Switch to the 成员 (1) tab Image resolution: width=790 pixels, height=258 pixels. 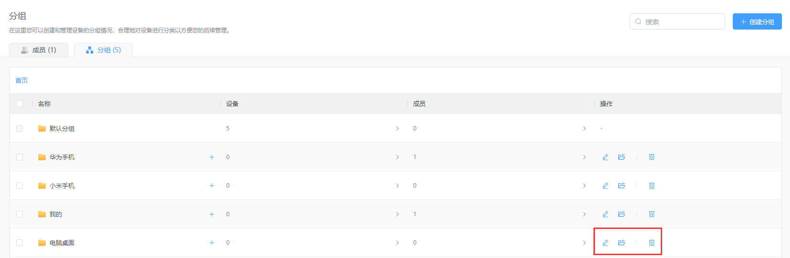click(x=39, y=50)
